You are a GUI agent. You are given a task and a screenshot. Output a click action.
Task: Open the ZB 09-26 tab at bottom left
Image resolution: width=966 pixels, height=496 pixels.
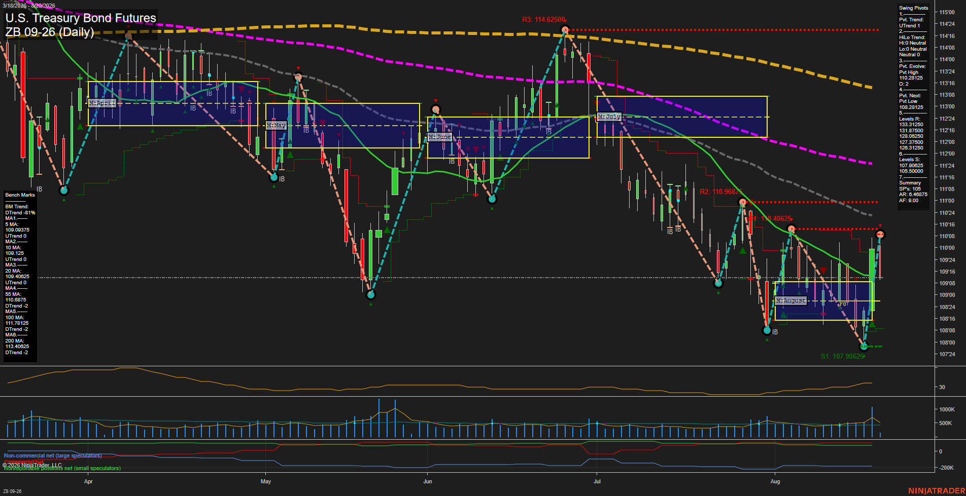[x=12, y=491]
